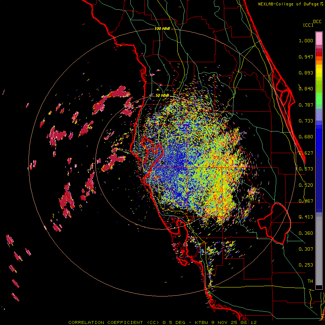Click the 0.787 scale value

click(x=306, y=105)
